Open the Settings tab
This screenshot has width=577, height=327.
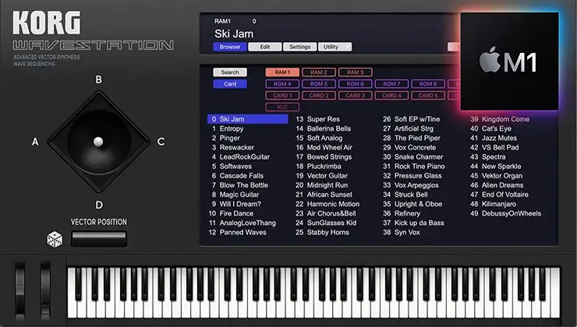point(300,47)
